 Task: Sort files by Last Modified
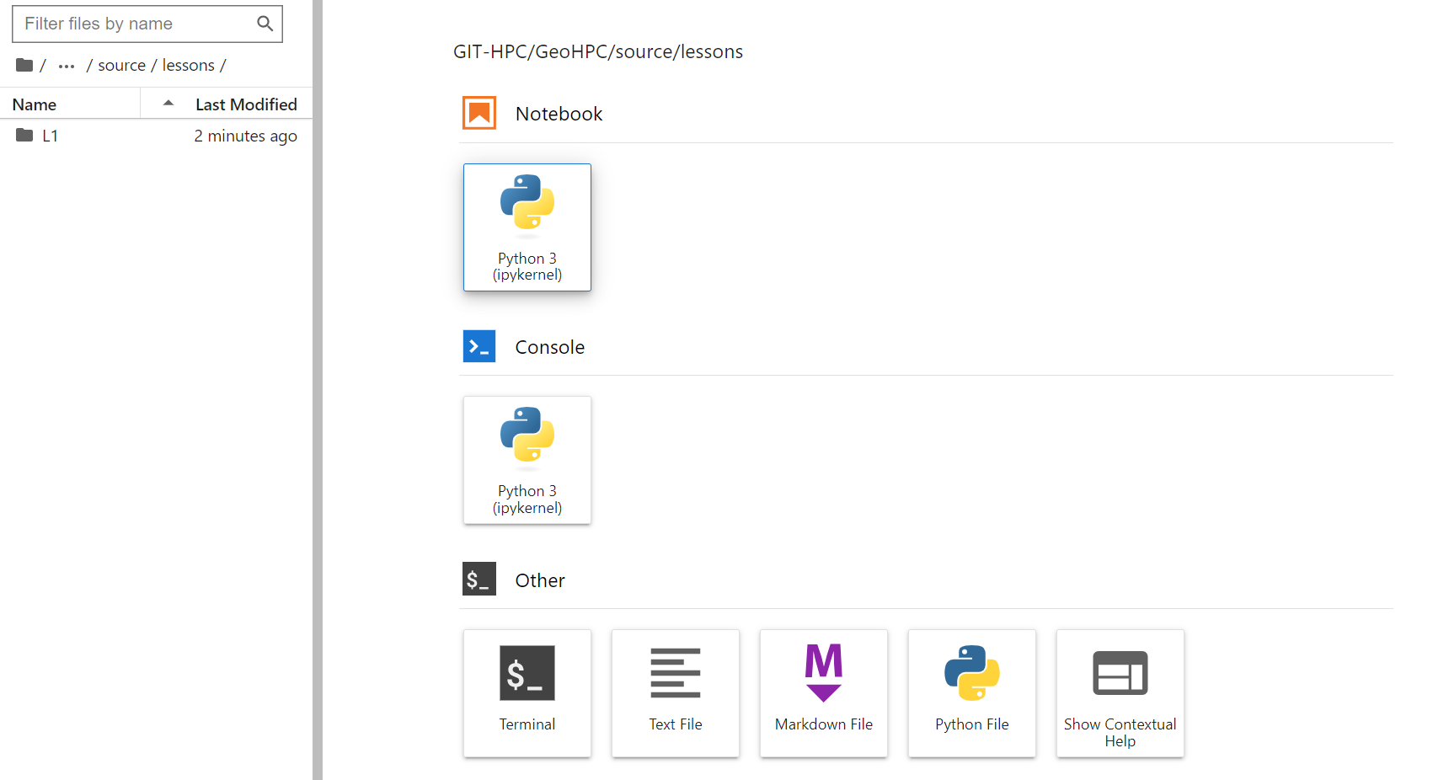[x=227, y=104]
